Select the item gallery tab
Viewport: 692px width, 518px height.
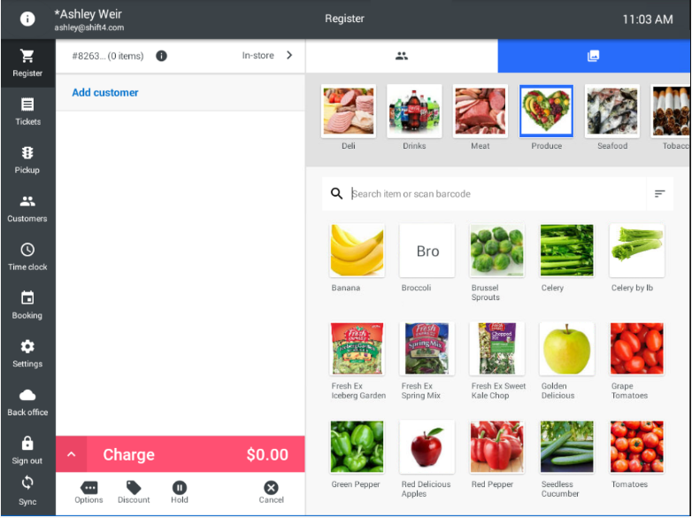pos(594,56)
